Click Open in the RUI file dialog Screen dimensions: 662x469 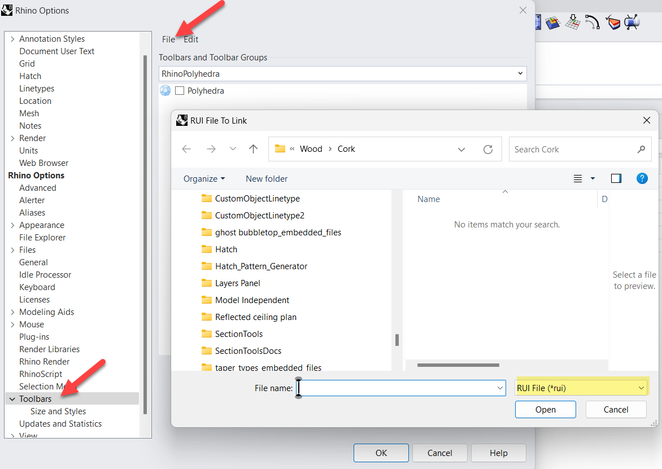(546, 410)
